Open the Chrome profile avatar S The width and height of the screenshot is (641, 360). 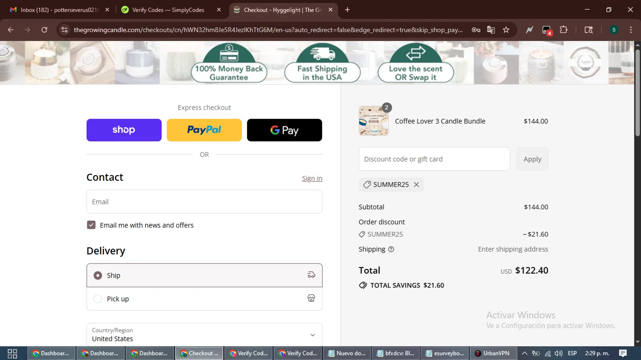614,30
